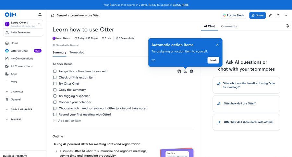
Task: Click sparkle icon on 'share notes with others' card
Action: (219, 122)
